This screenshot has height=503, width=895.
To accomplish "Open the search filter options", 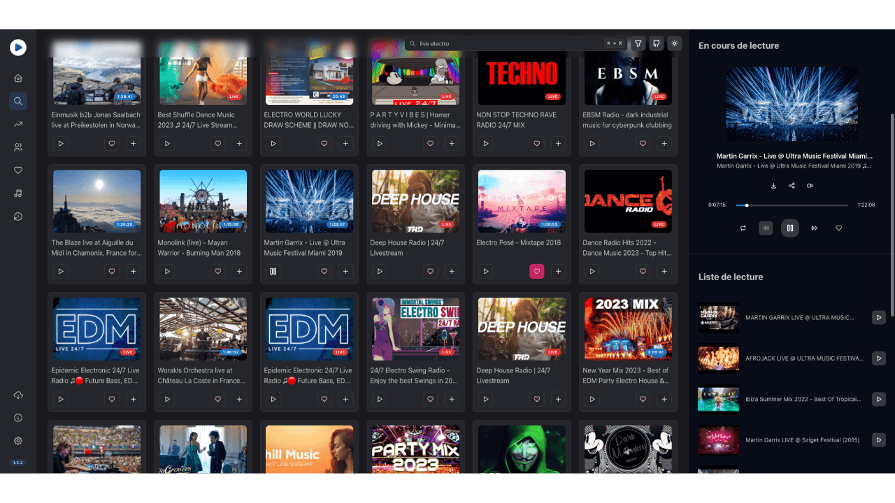I will coord(638,43).
